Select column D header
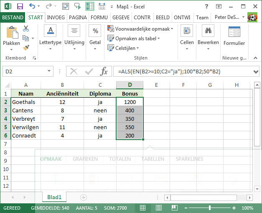The width and height of the screenshot is (262, 213). [x=130, y=85]
